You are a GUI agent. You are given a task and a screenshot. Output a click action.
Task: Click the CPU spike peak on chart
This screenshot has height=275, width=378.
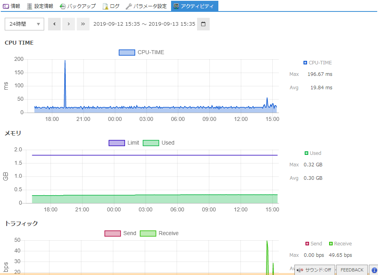coord(65,61)
